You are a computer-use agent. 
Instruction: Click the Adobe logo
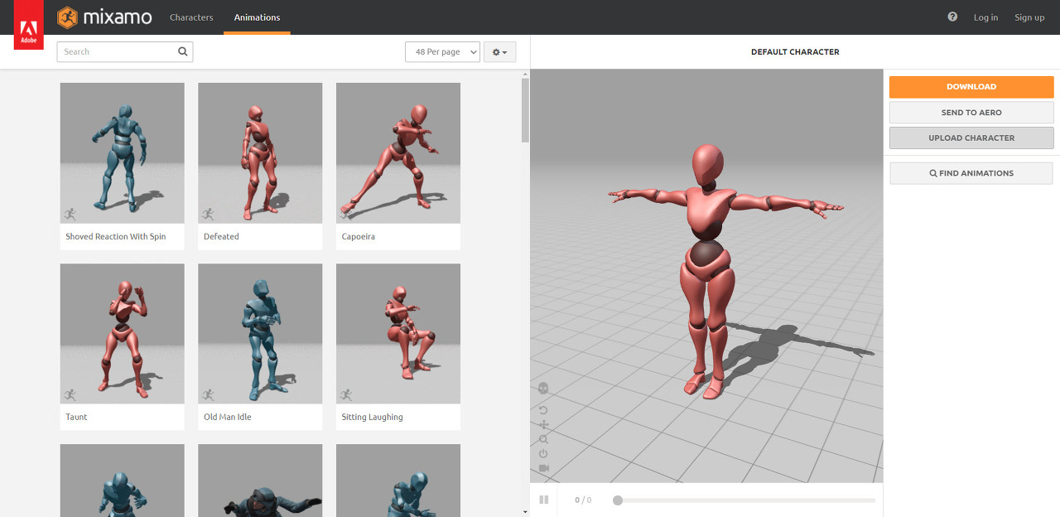28,25
